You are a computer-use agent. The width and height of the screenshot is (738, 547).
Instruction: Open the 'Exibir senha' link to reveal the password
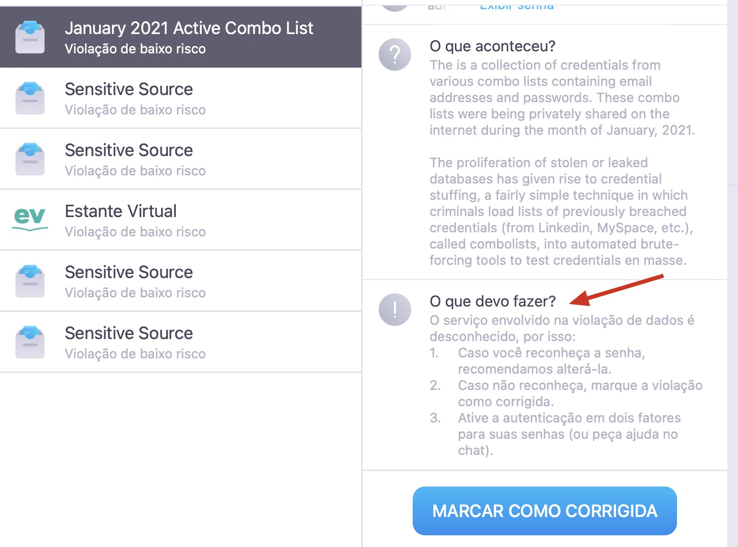tap(516, 6)
